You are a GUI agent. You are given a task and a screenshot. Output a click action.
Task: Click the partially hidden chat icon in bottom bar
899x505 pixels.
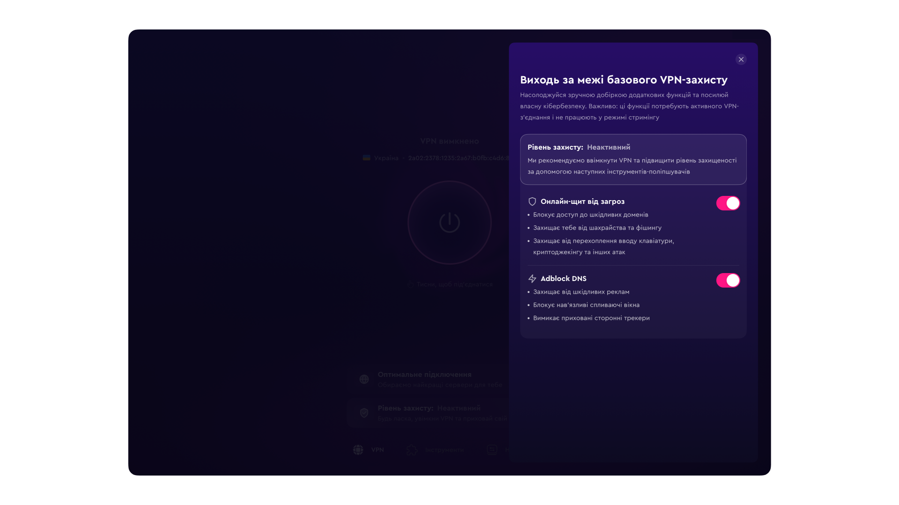point(492,450)
